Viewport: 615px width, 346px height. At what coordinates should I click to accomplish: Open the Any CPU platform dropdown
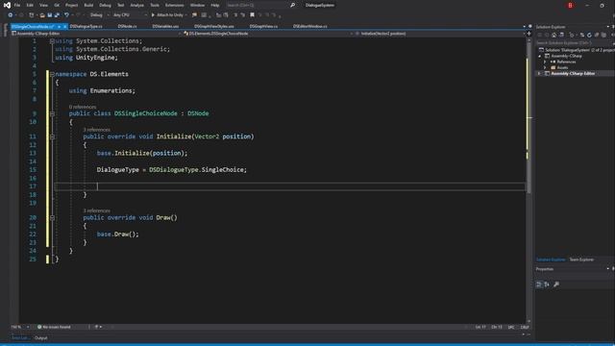pos(130,15)
